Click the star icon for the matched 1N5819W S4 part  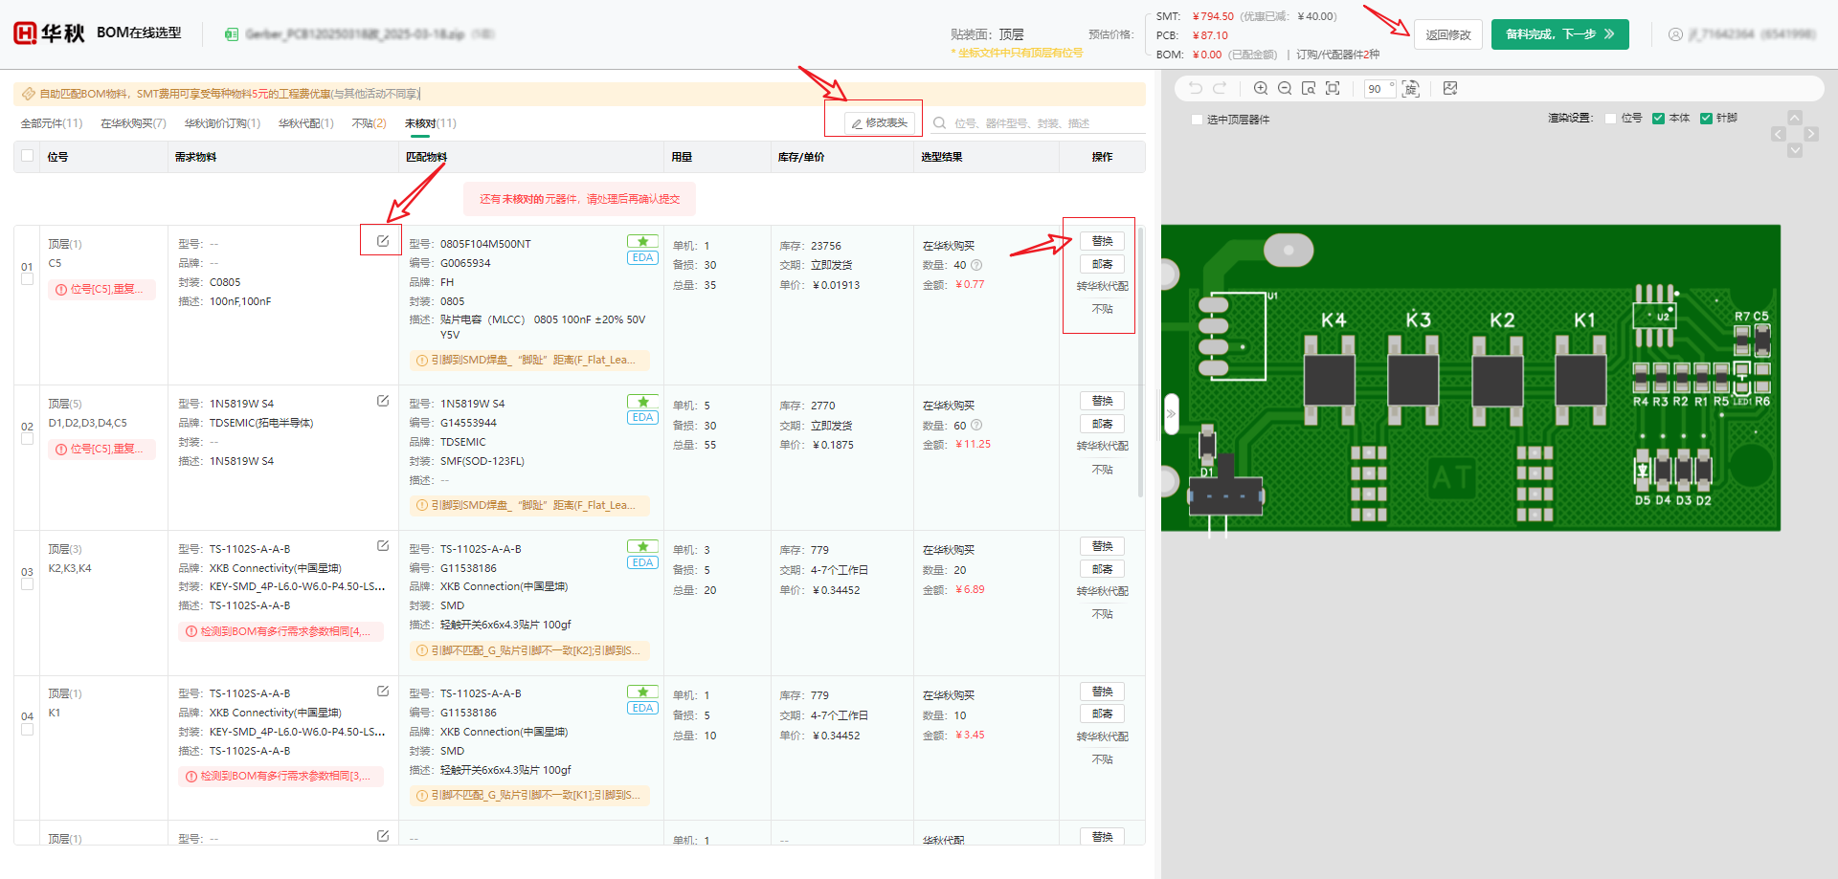[x=642, y=402]
